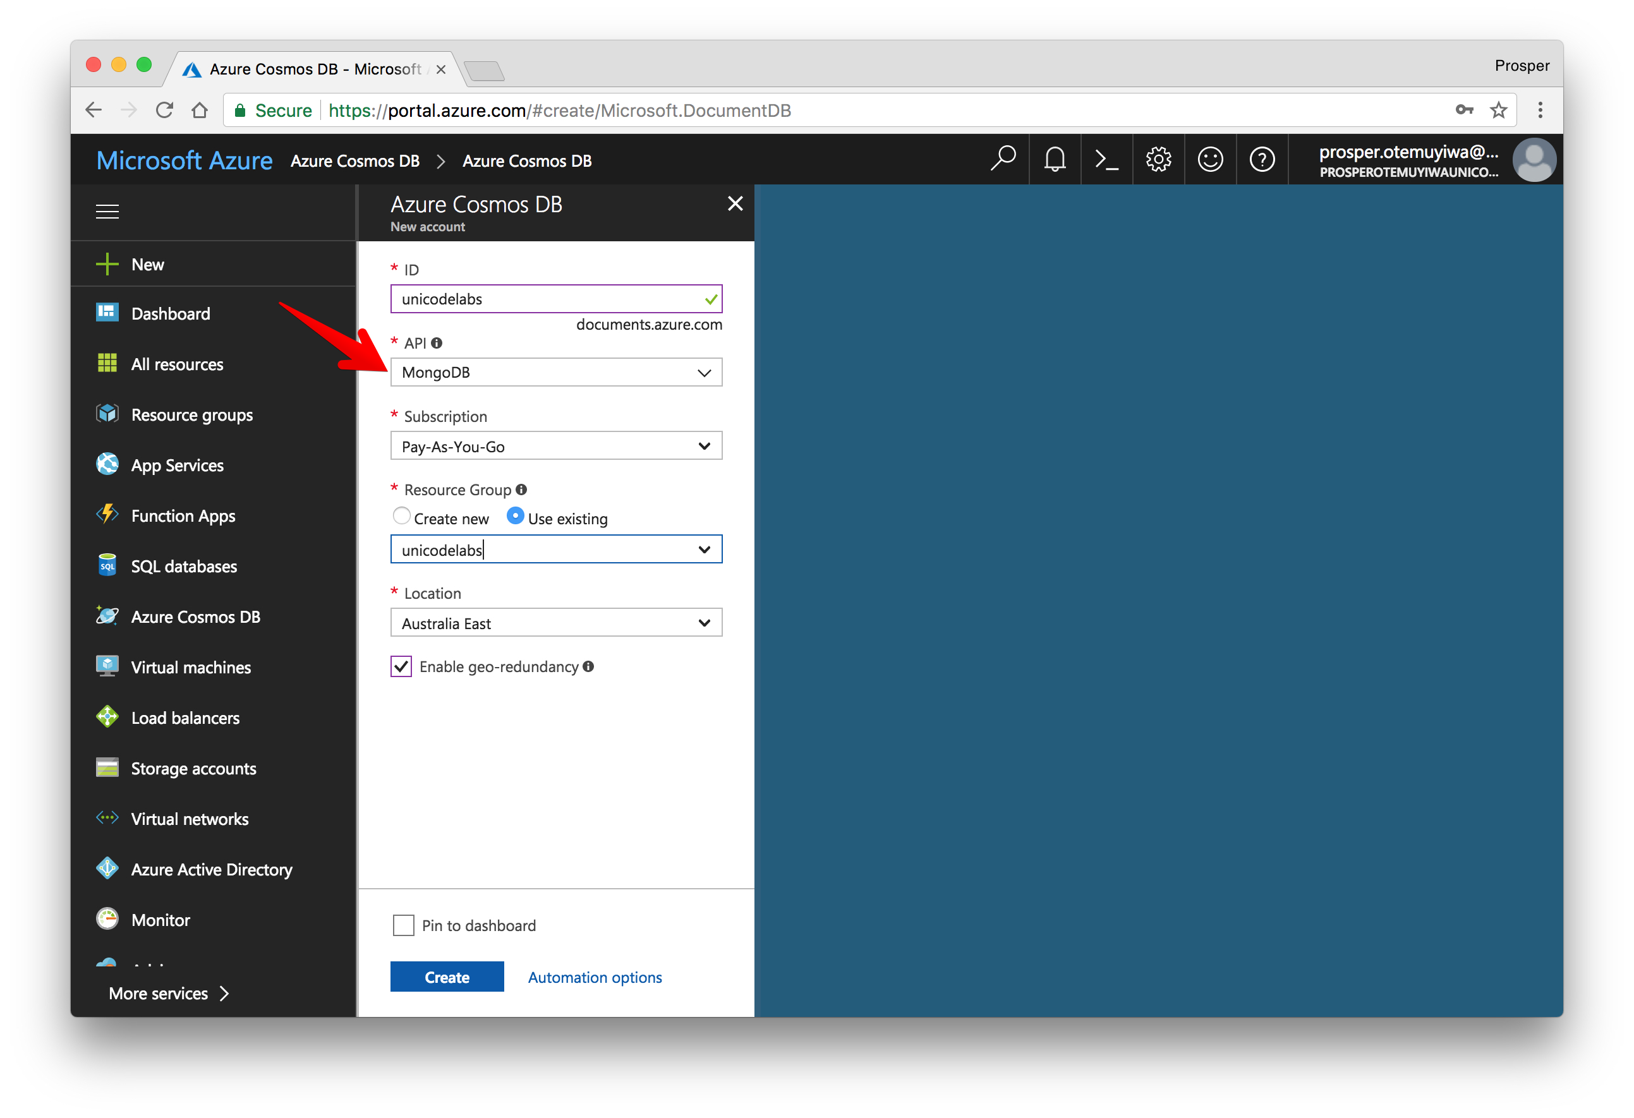The image size is (1634, 1118).
Task: Open Resource groups in the sidebar
Action: click(191, 414)
